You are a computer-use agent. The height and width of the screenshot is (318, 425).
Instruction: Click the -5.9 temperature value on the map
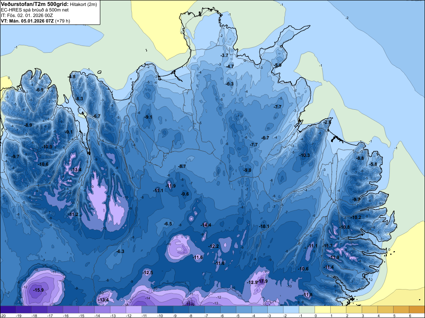277,65
